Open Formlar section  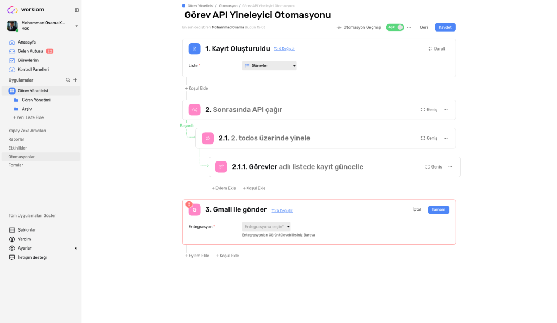(x=16, y=165)
